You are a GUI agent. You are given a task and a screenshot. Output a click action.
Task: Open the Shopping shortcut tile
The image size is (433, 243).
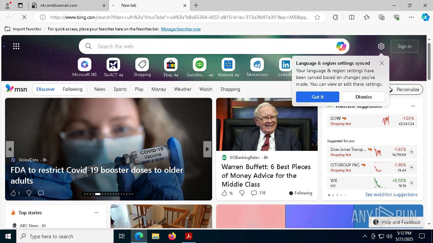point(142,67)
